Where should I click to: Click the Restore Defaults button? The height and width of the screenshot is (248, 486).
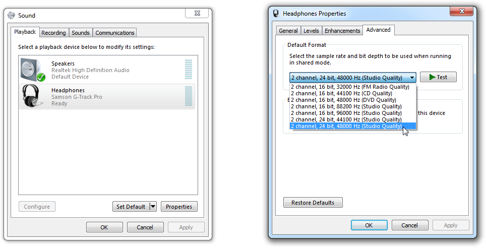click(313, 203)
